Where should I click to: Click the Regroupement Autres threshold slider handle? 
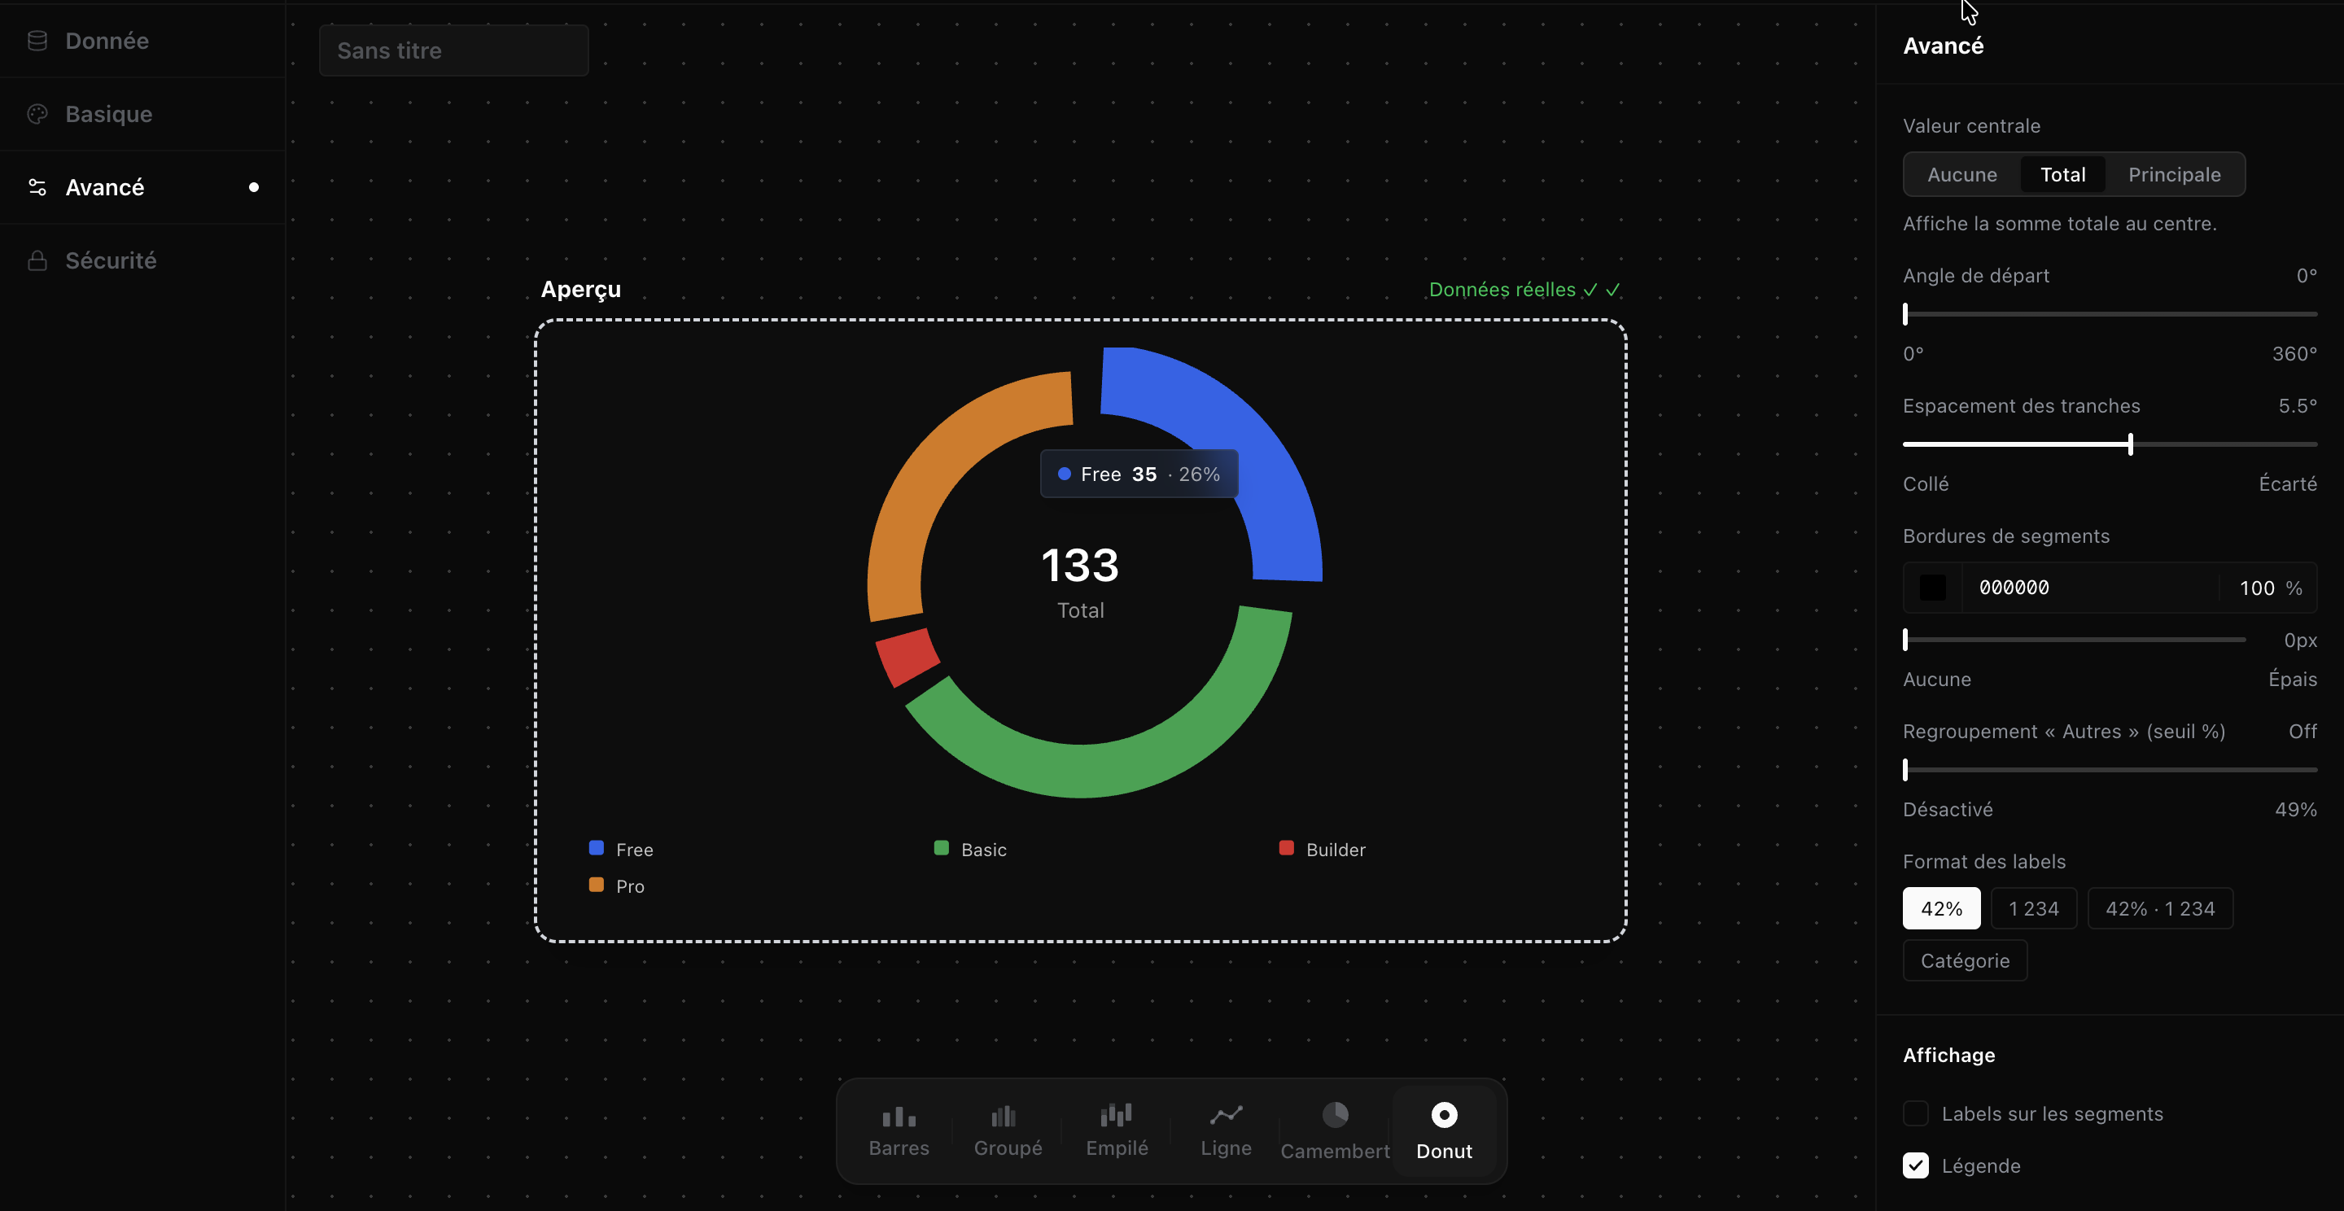1905,770
